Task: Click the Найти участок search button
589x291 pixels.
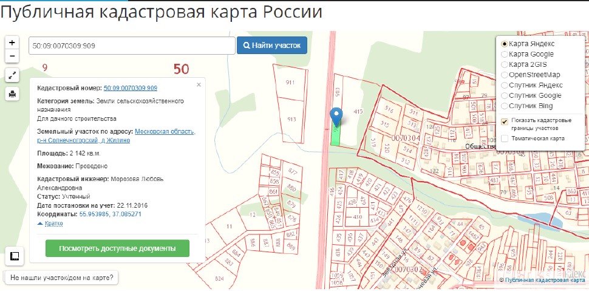Action: [x=272, y=46]
